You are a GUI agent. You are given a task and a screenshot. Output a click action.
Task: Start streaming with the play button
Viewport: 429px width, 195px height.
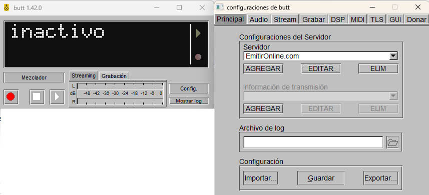click(x=57, y=96)
